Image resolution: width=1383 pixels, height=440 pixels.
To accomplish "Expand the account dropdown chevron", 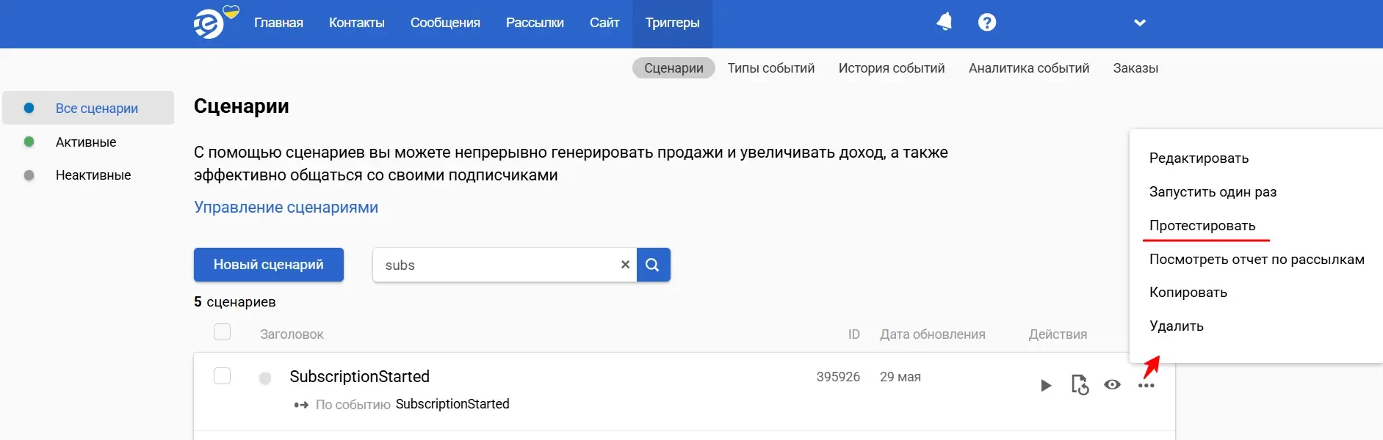I will click(1140, 23).
